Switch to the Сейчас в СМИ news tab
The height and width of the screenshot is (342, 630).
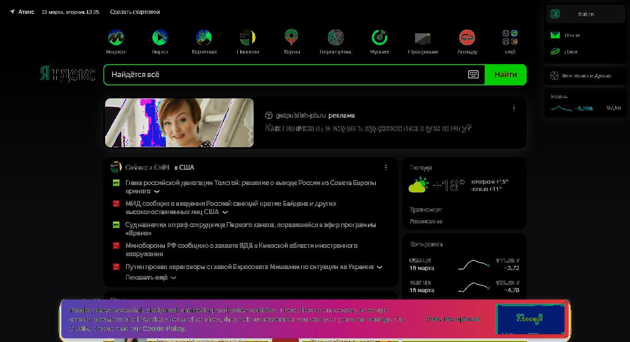click(x=147, y=167)
